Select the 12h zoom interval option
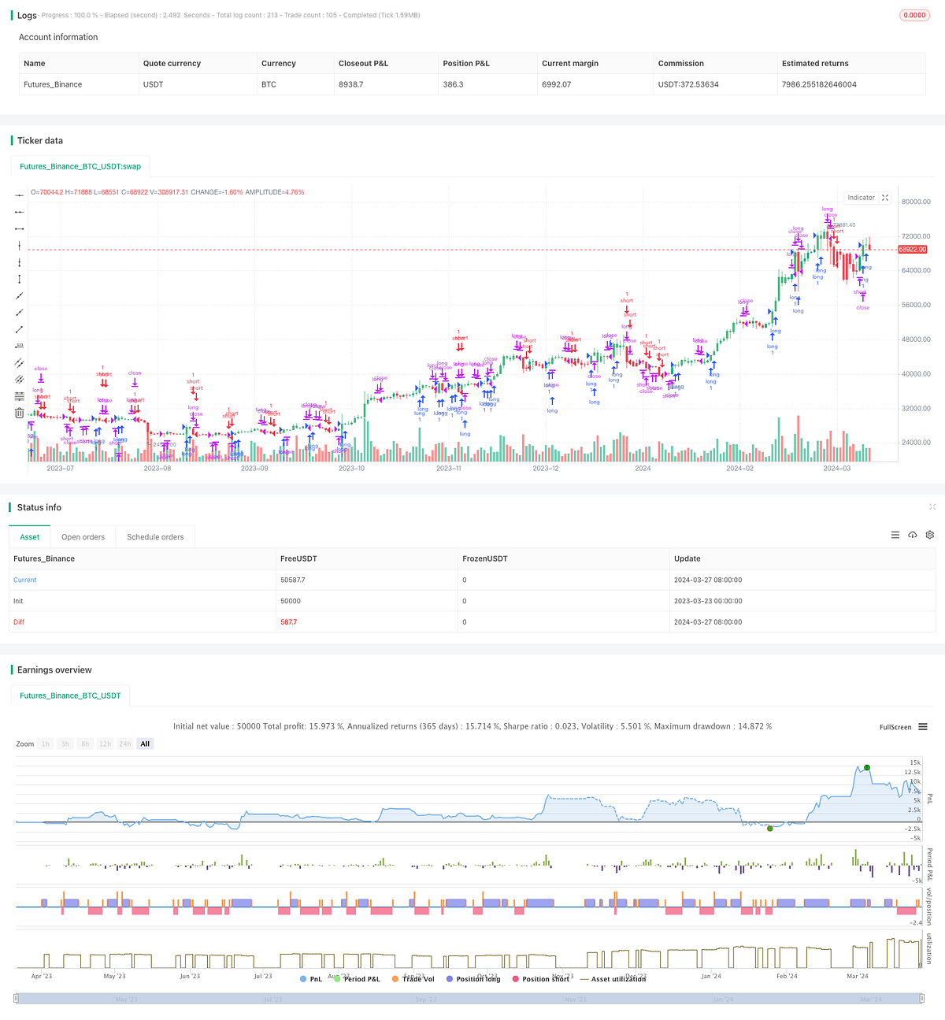 pyautogui.click(x=105, y=744)
